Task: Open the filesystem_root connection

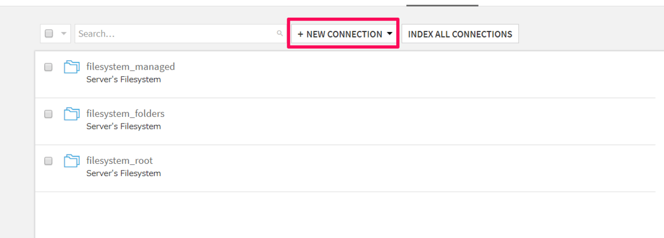Action: coord(120,161)
